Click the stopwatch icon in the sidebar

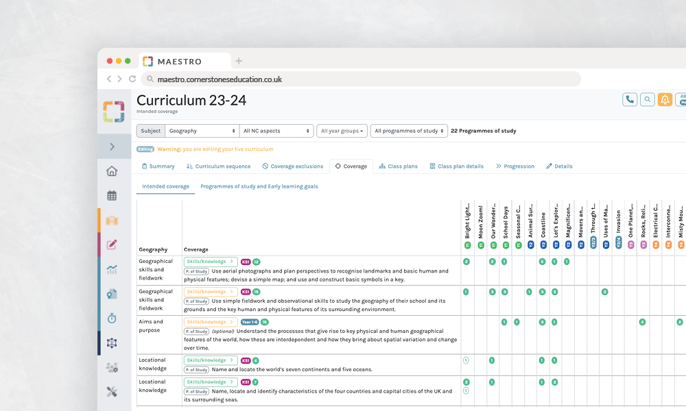point(112,319)
